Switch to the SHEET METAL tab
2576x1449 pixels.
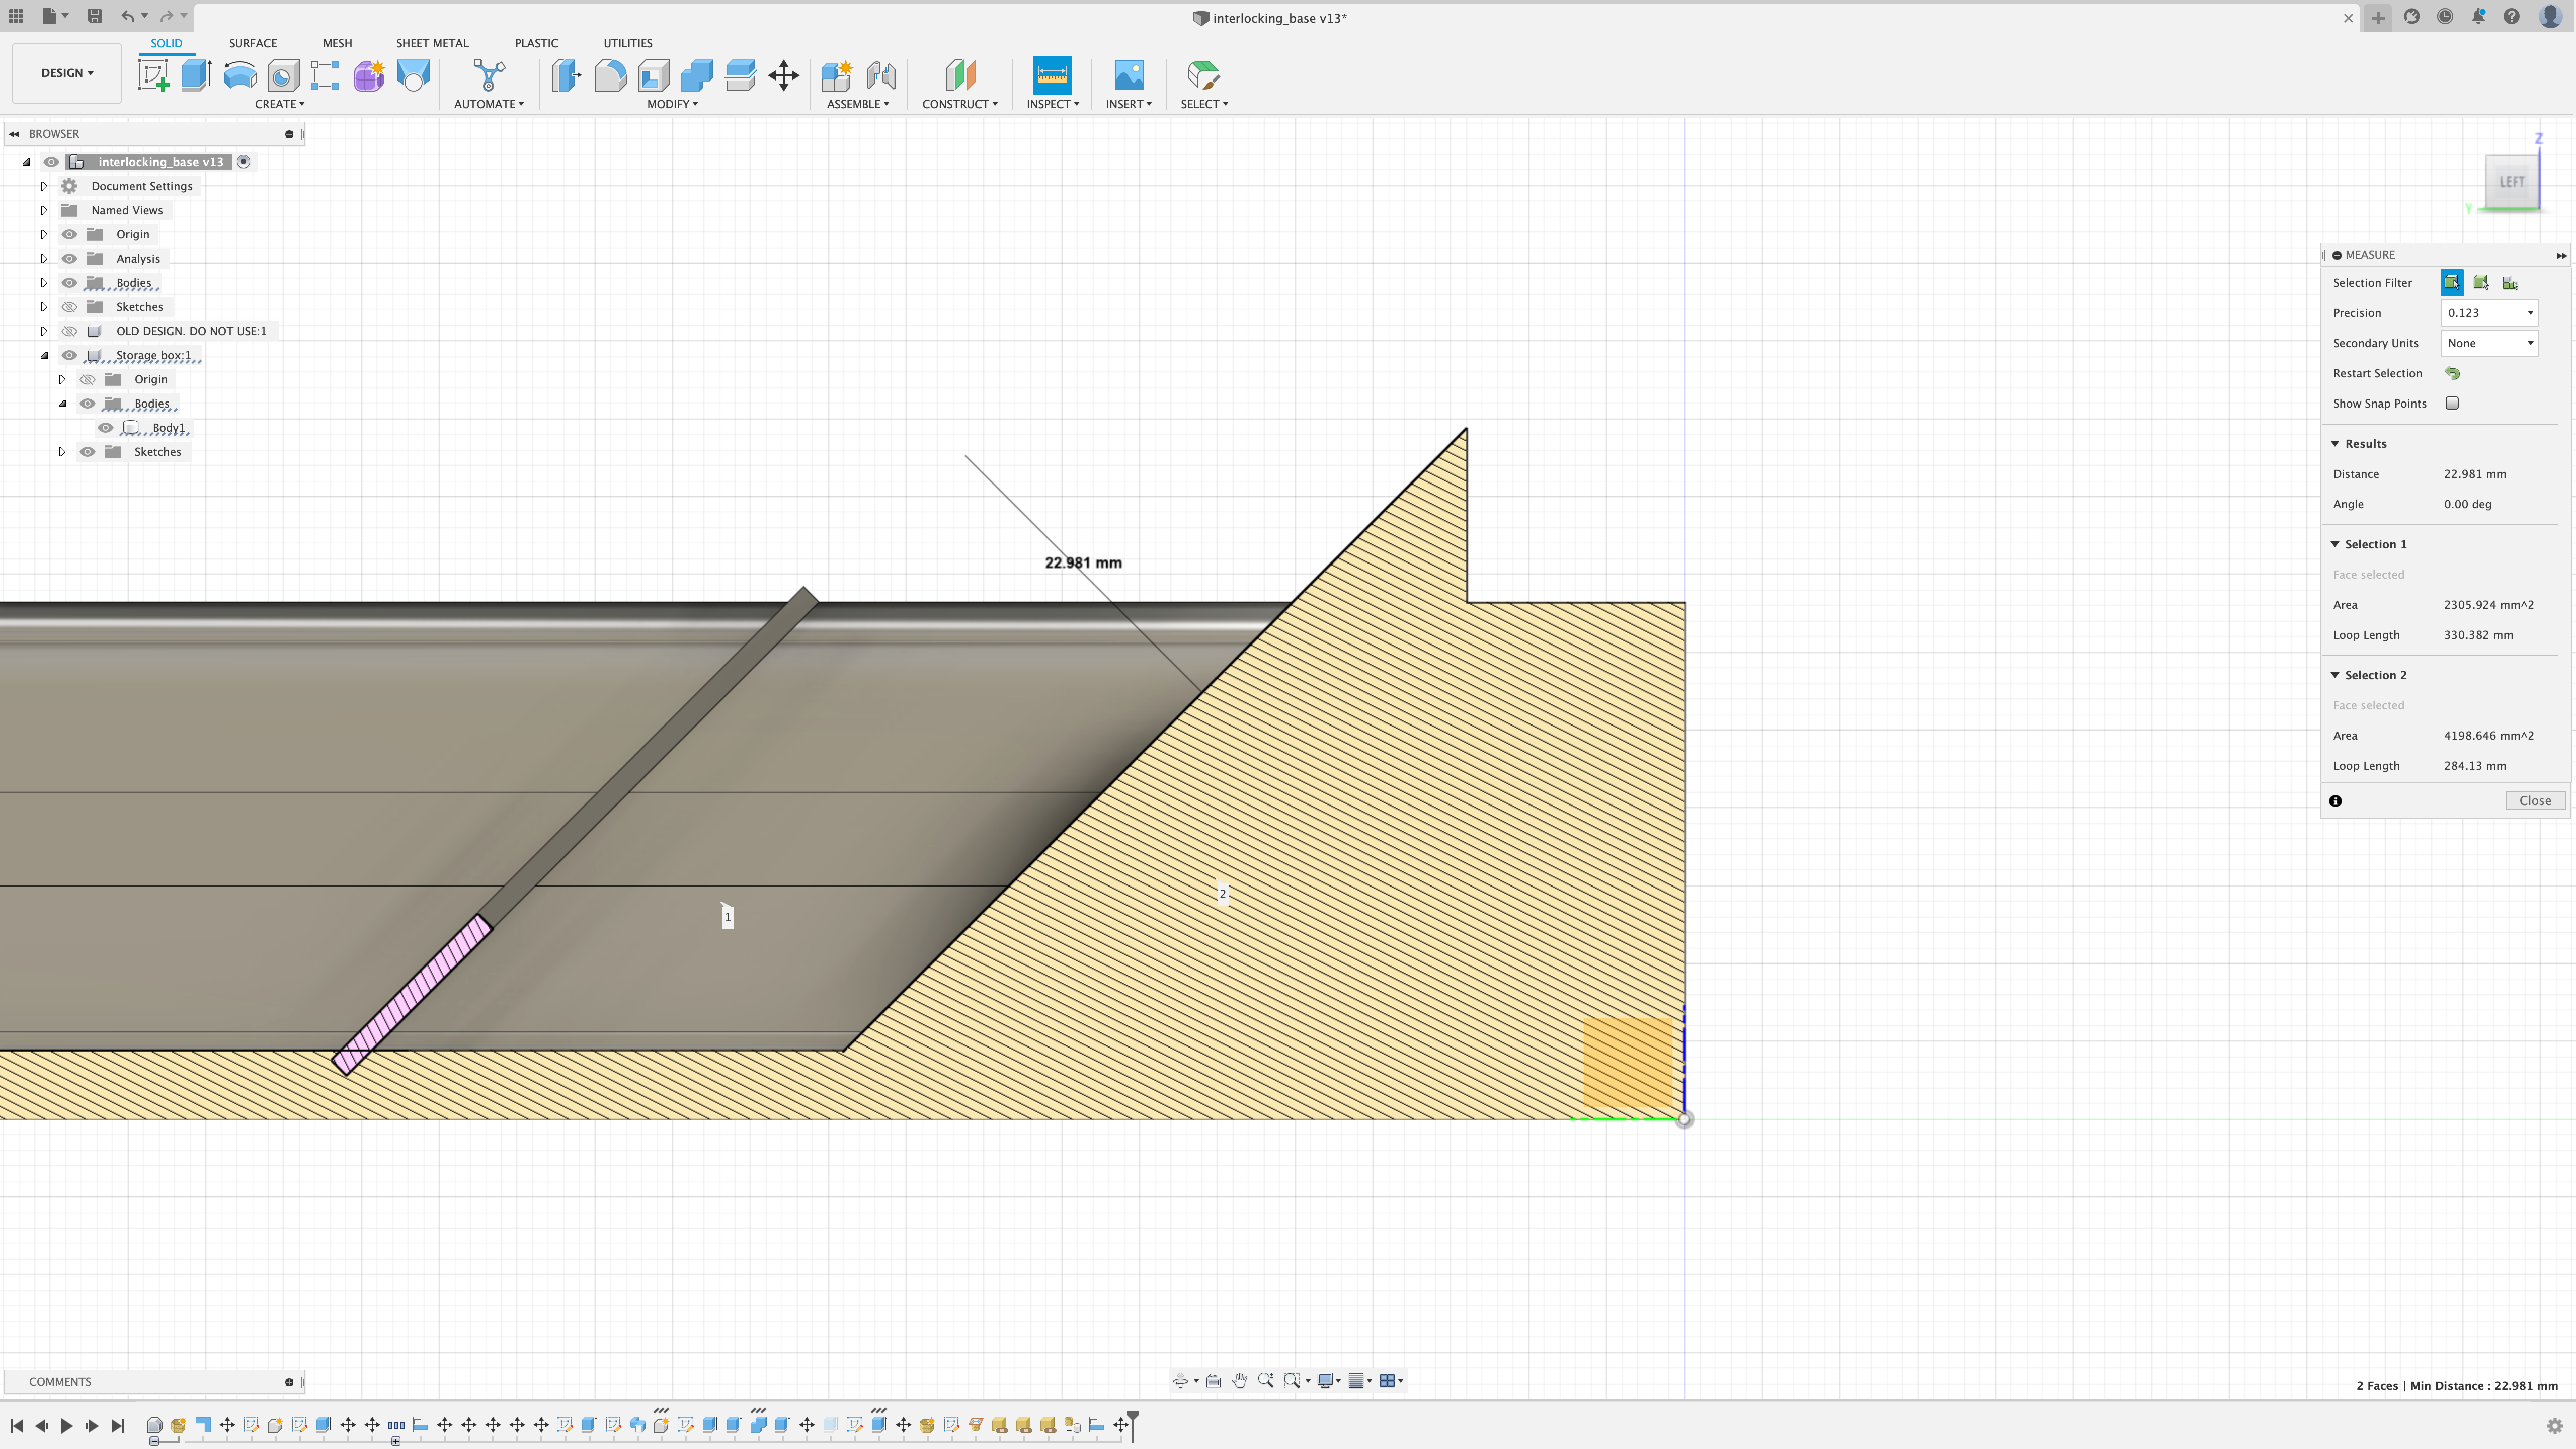coord(432,43)
